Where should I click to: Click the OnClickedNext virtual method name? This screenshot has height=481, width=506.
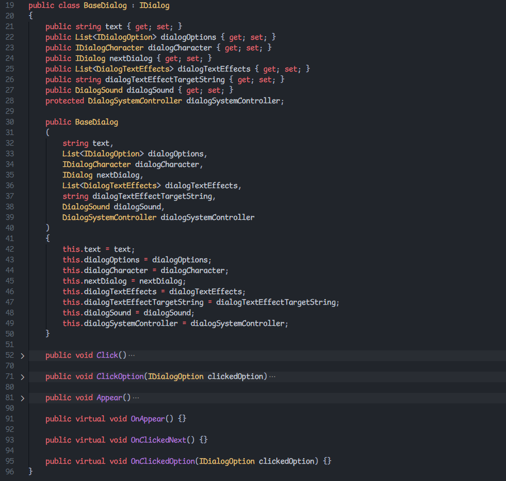pyautogui.click(x=158, y=440)
